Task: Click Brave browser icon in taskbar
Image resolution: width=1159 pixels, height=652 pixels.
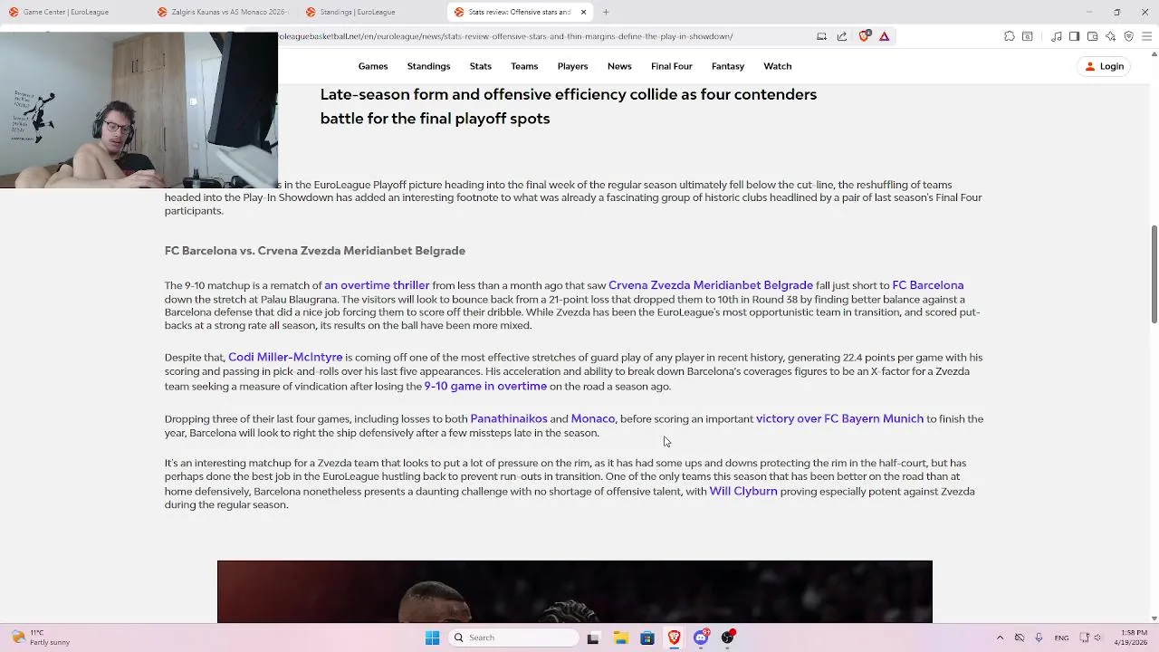Action: pyautogui.click(x=674, y=638)
